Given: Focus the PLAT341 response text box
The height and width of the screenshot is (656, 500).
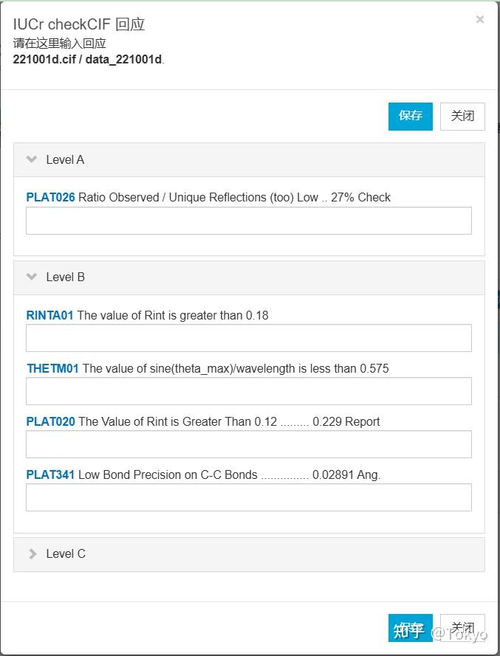Looking at the screenshot, I should [248, 497].
